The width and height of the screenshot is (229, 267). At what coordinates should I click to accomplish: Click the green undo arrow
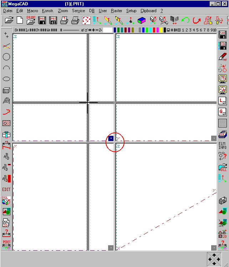(185, 20)
